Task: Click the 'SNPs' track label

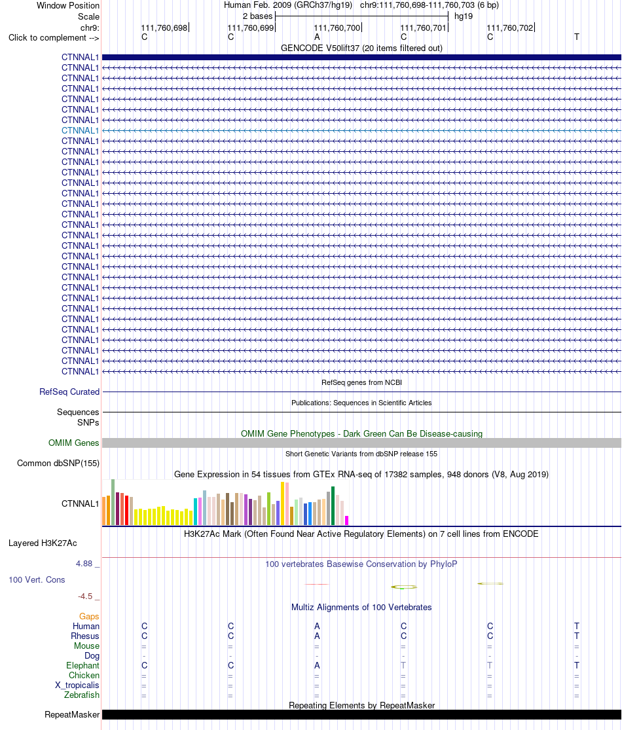Action: pos(88,423)
